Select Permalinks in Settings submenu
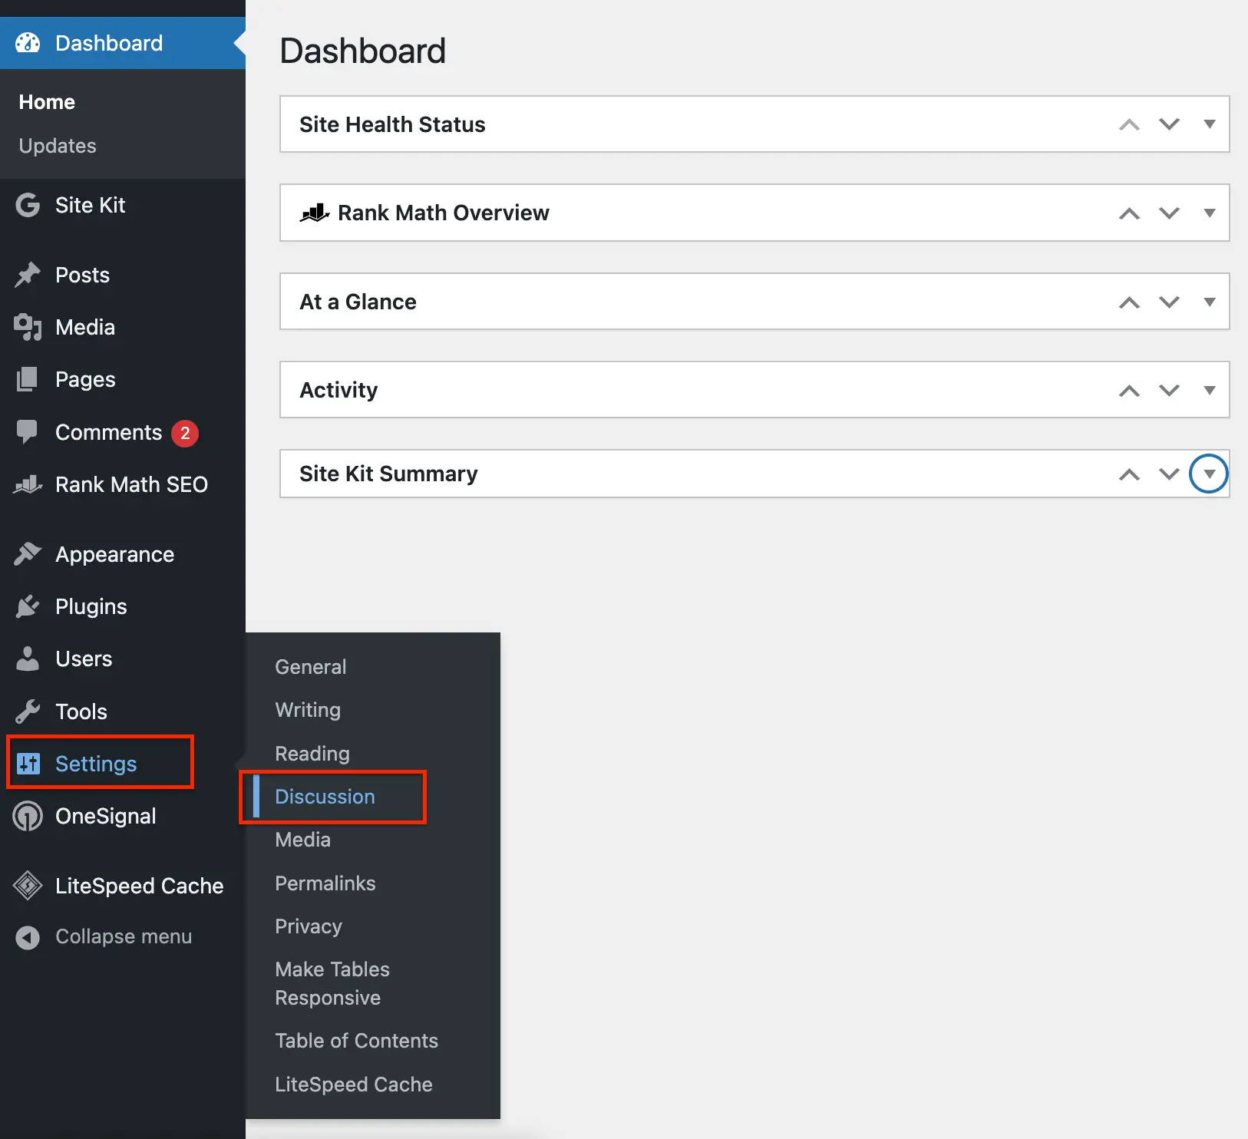The width and height of the screenshot is (1248, 1139). (325, 883)
